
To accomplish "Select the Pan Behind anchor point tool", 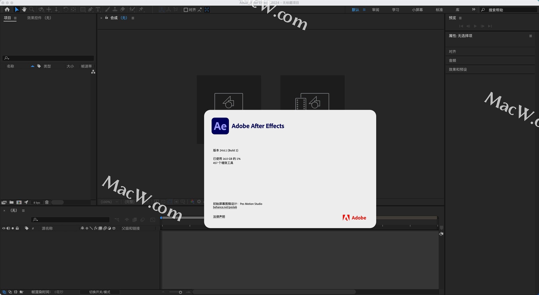I will [73, 10].
